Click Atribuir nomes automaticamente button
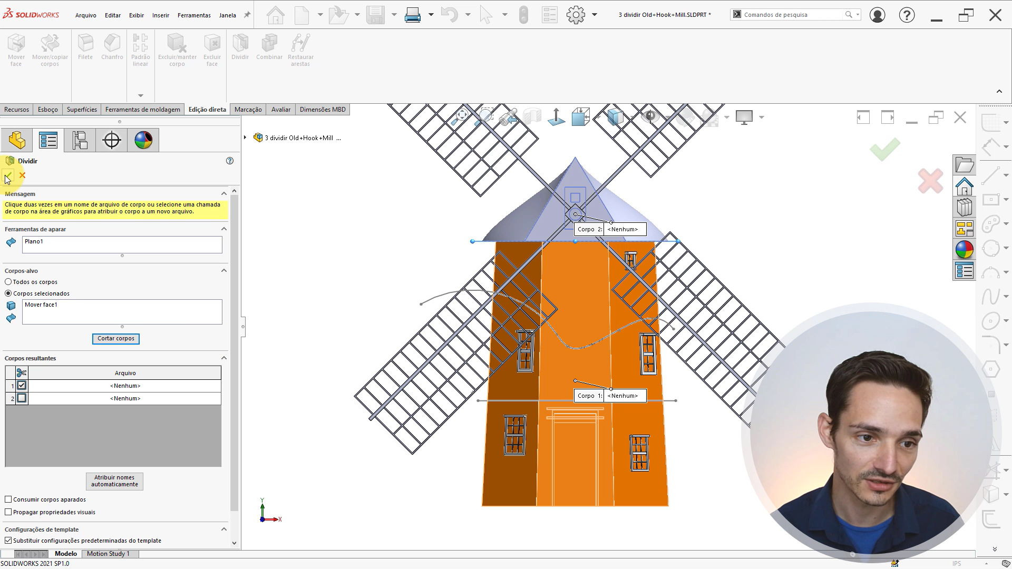 coord(114,481)
